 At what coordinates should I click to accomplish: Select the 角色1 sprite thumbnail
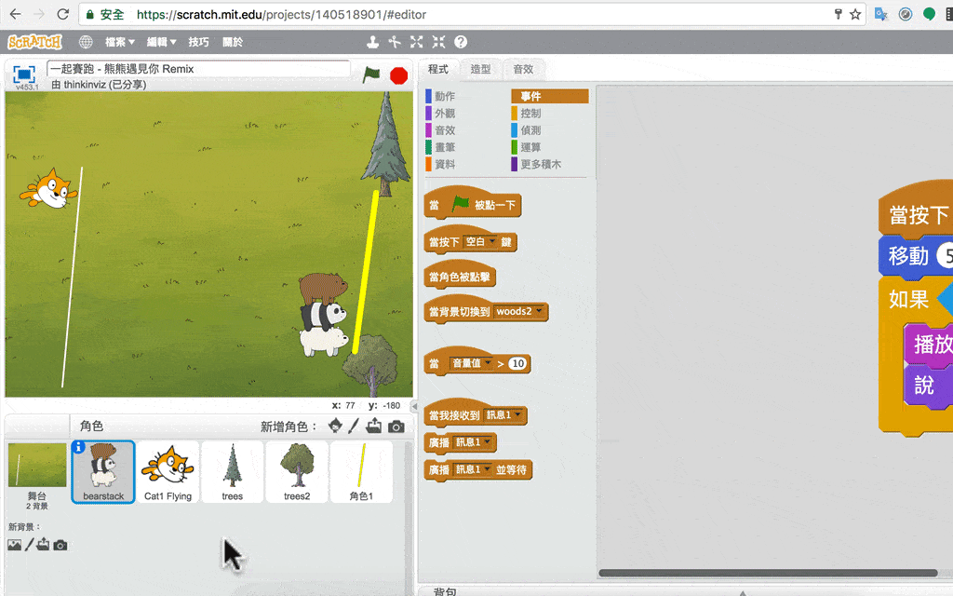pyautogui.click(x=361, y=472)
